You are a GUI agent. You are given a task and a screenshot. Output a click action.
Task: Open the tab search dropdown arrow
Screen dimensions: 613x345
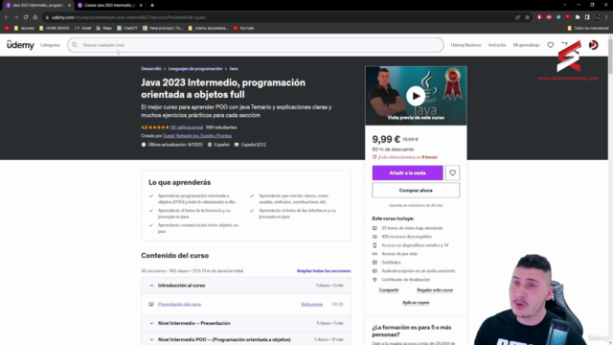tap(564, 5)
